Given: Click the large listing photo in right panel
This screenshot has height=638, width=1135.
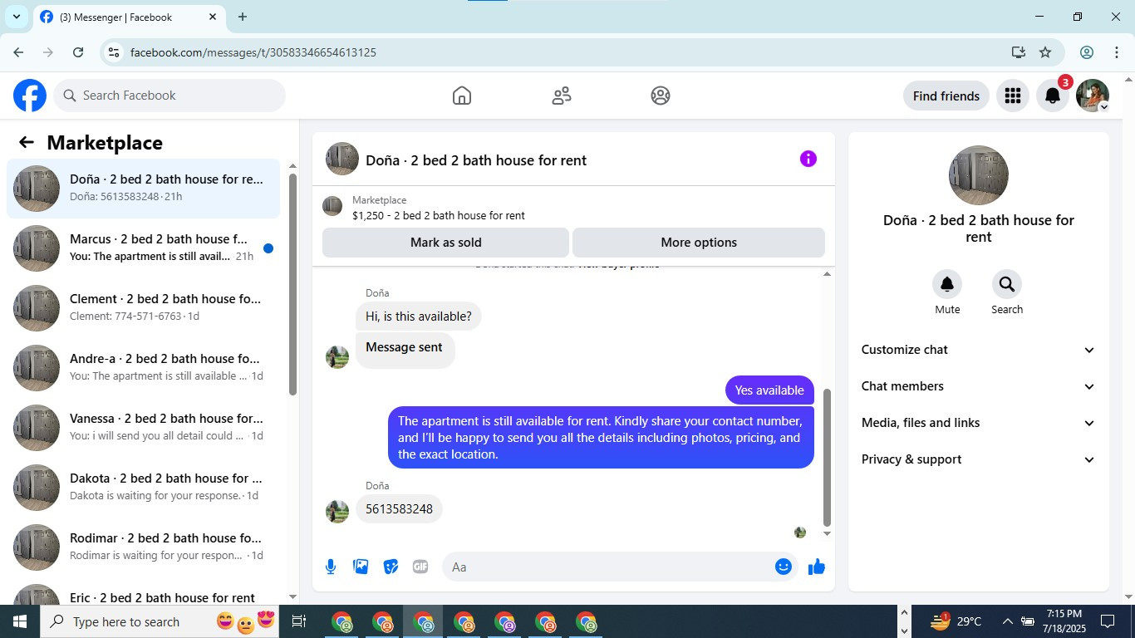Looking at the screenshot, I should coord(979,175).
